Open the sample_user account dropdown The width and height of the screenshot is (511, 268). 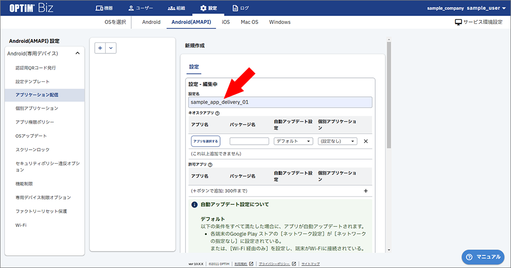click(486, 8)
